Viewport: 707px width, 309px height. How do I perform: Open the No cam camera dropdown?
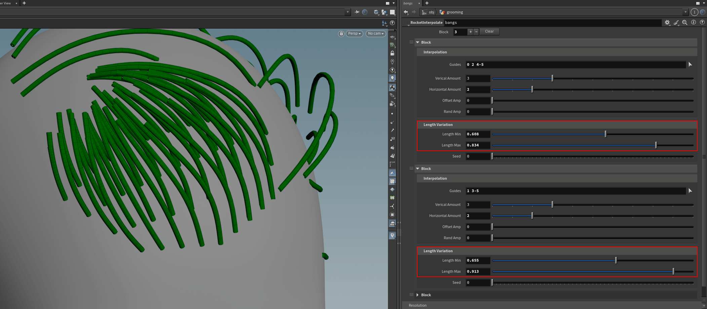pos(376,34)
